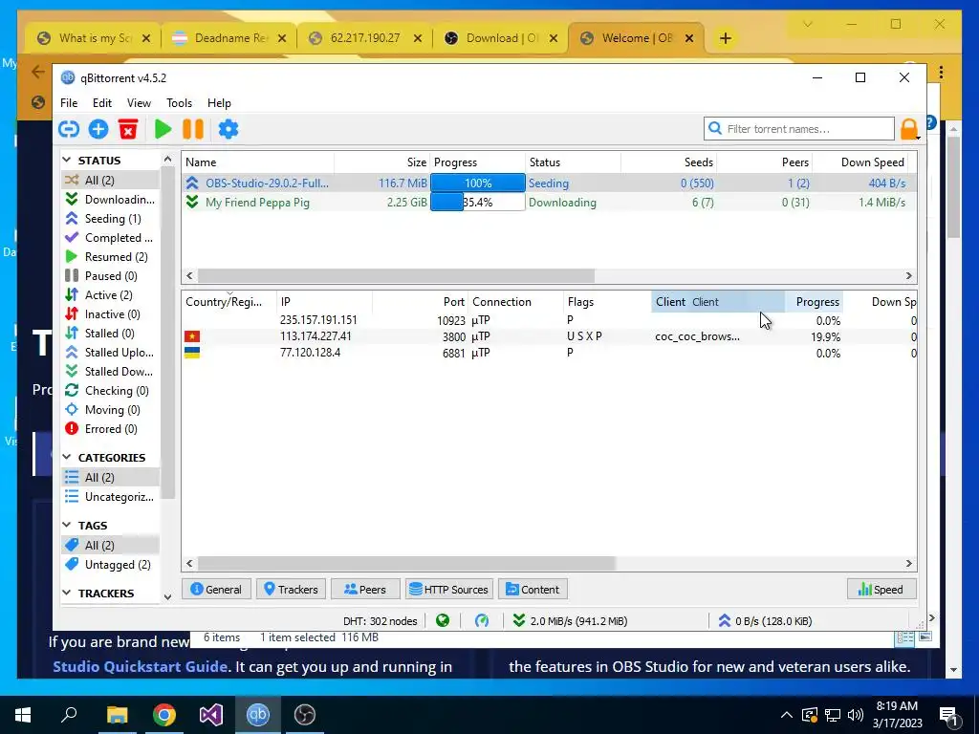This screenshot has height=734, width=979.
Task: Select Uncategorized category filter
Action: (111, 497)
